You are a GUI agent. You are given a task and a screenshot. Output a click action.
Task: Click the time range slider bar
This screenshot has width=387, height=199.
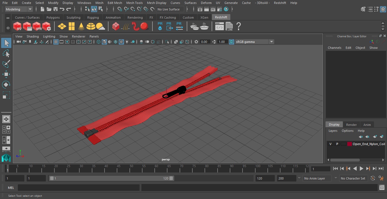click(x=111, y=178)
